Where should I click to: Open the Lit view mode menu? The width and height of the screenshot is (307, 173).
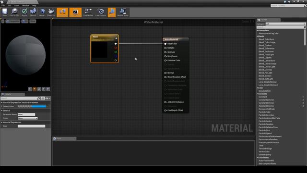pos(25,21)
